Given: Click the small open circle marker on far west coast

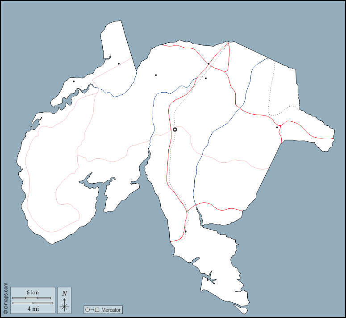Looking at the screenshot, I should click(x=31, y=128).
